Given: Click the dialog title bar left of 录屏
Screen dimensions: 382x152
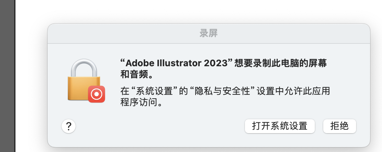Looking at the screenshot, I should (122, 33).
